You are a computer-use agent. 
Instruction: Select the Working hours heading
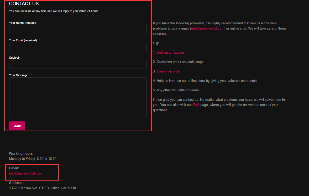tap(21, 153)
